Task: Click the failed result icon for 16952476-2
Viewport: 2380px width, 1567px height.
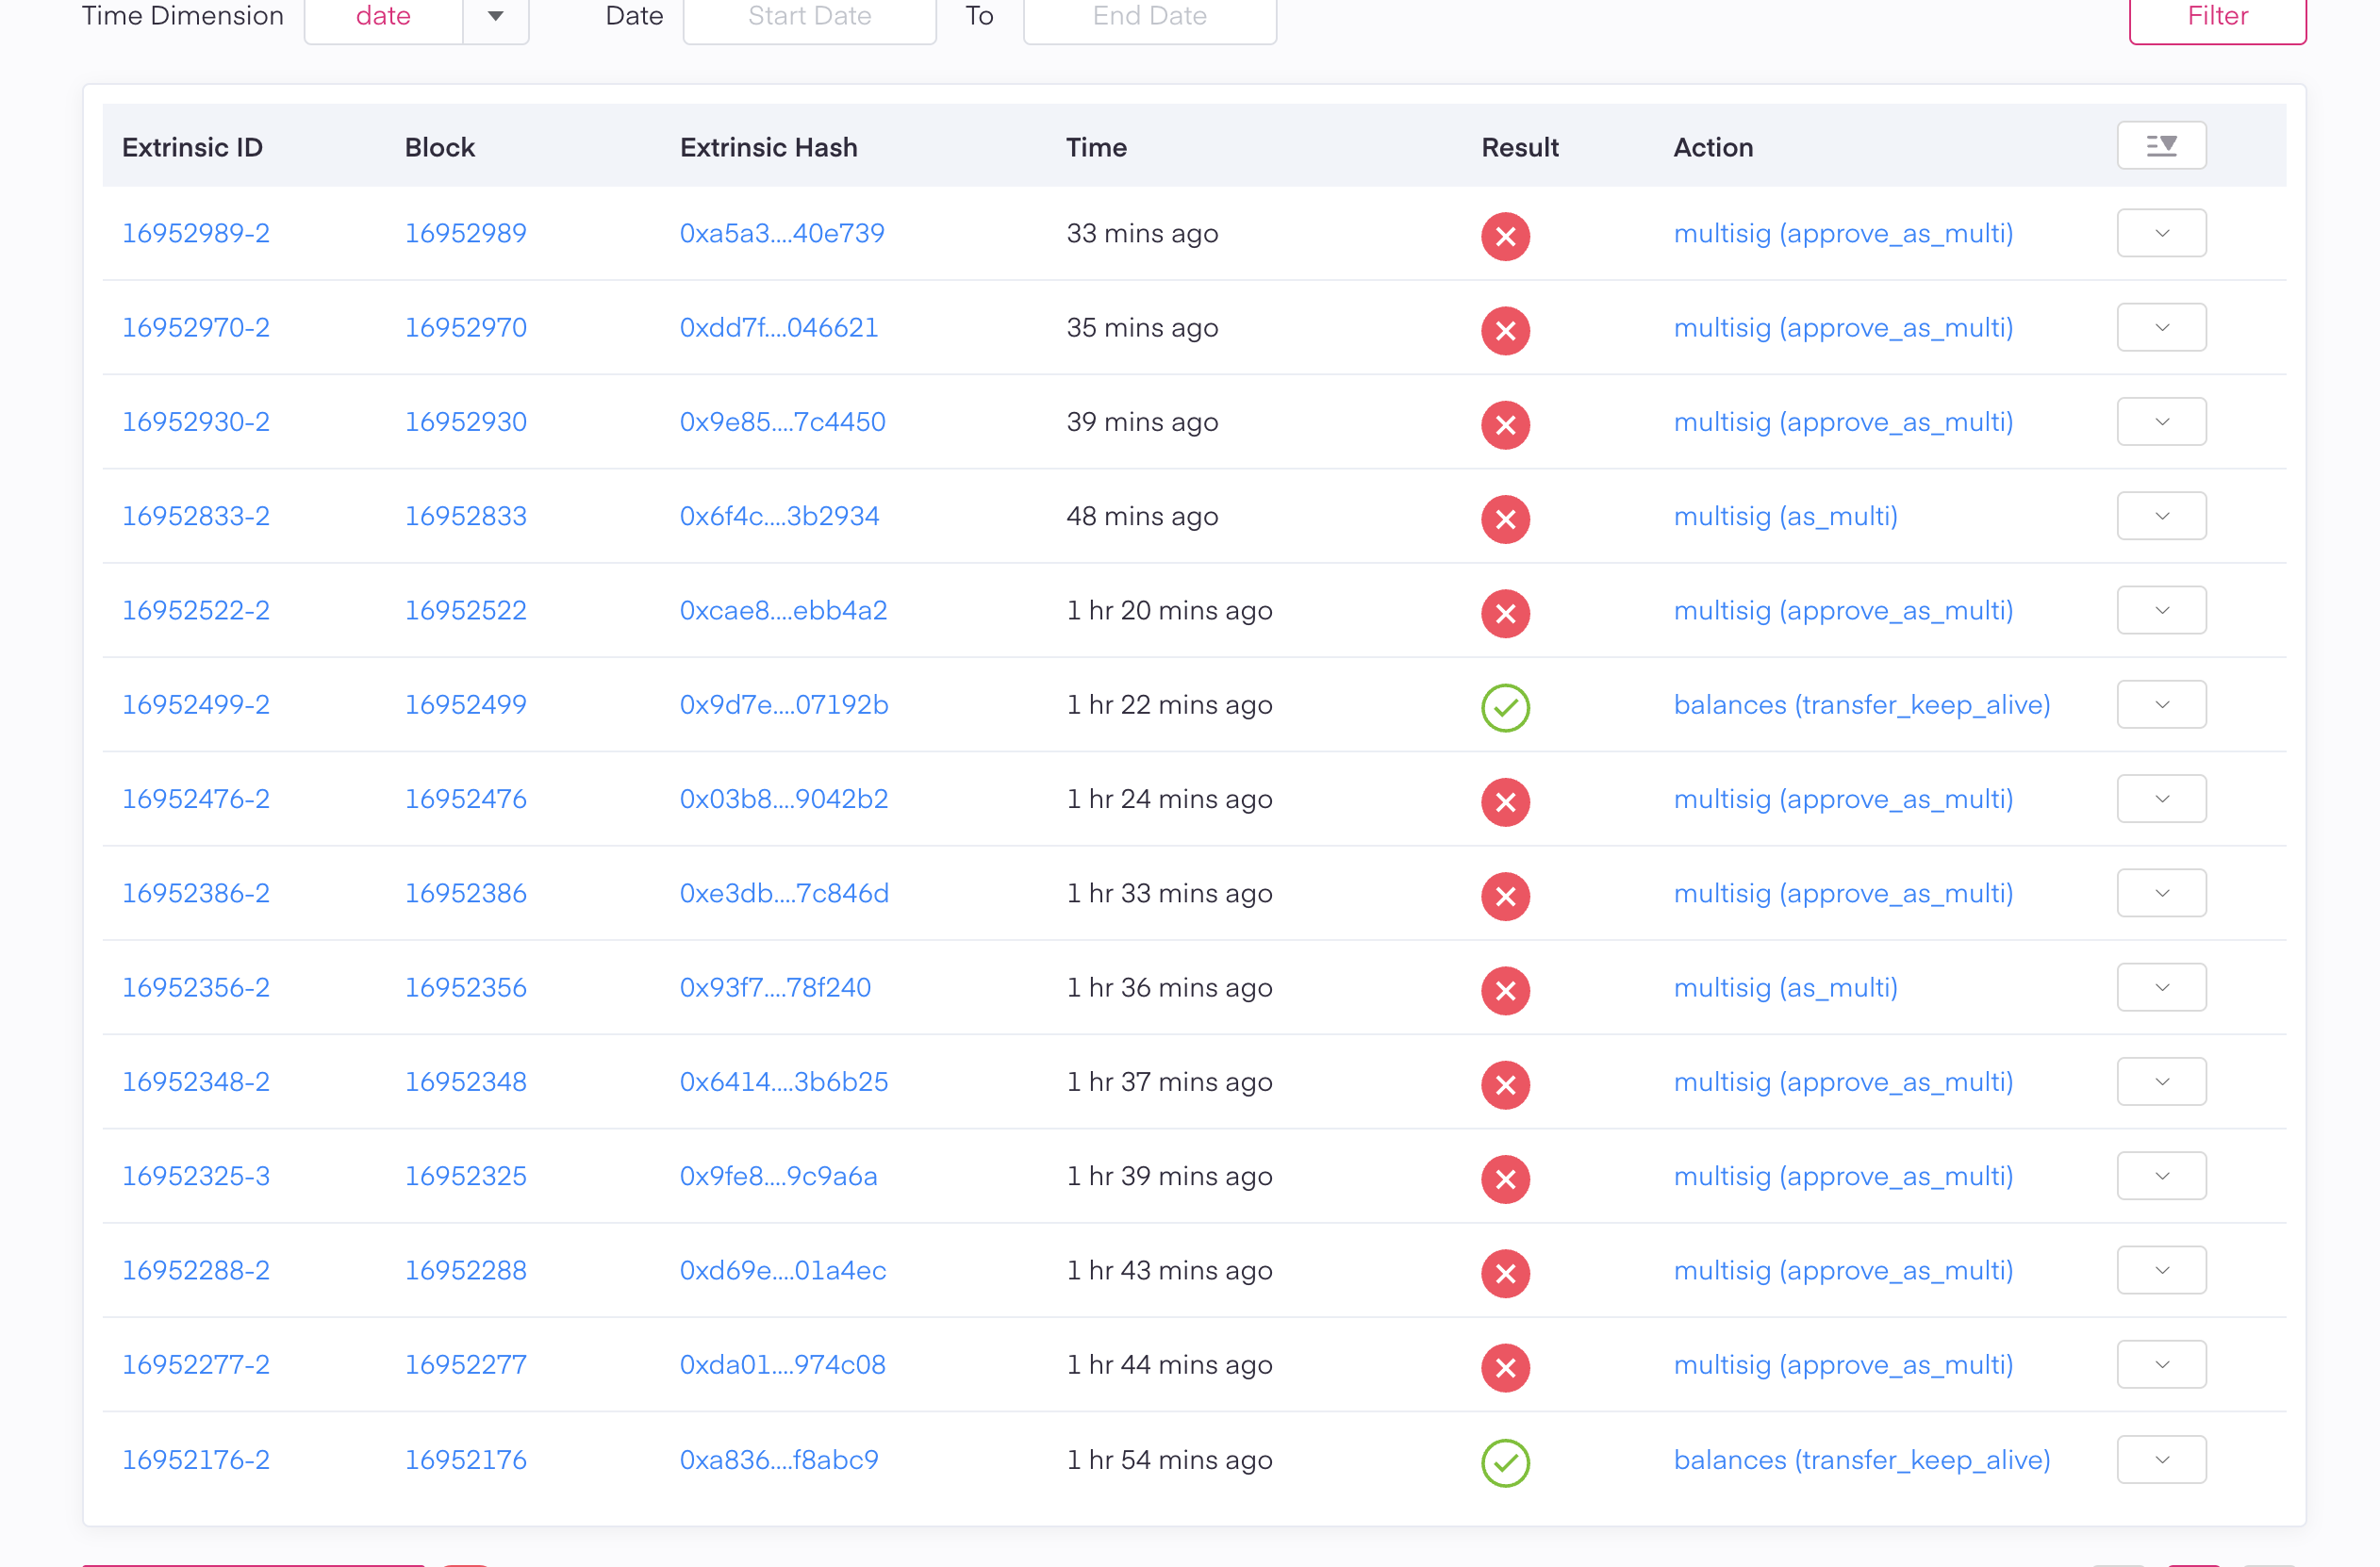Action: pos(1505,802)
